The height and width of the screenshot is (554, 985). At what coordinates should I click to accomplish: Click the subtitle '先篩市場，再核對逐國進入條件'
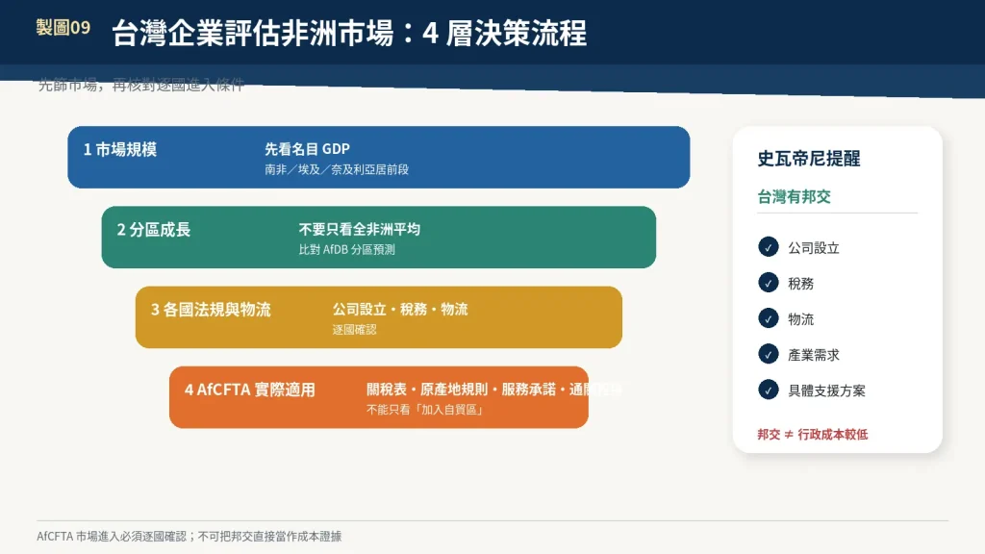click(140, 85)
